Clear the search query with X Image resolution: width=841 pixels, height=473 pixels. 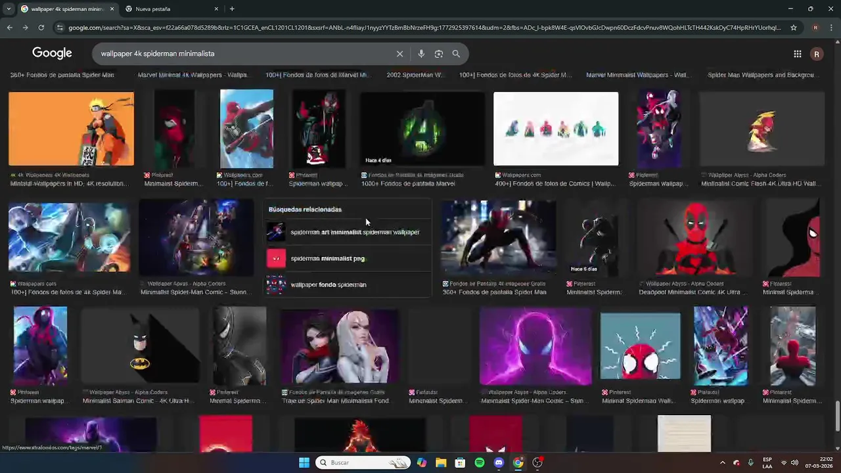399,54
